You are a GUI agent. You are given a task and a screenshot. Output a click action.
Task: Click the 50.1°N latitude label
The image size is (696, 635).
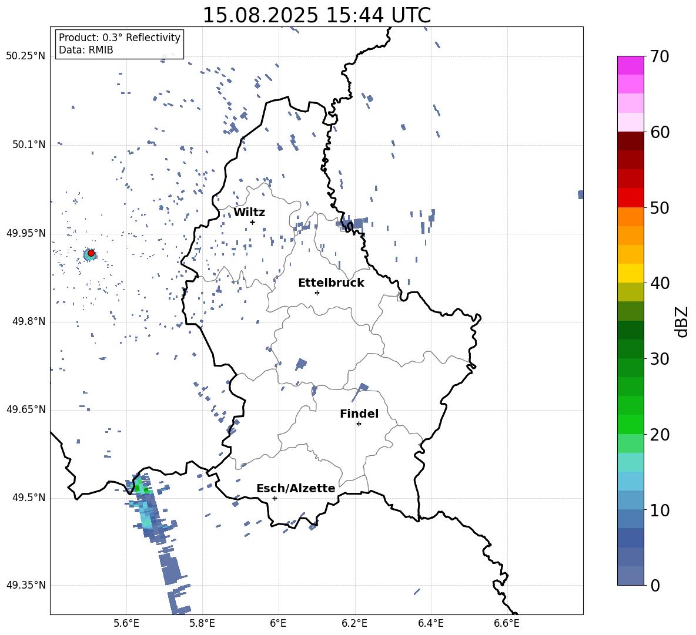[x=29, y=145]
